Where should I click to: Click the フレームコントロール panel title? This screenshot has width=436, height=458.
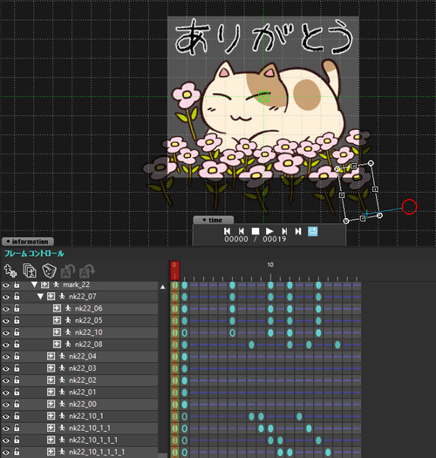(34, 253)
